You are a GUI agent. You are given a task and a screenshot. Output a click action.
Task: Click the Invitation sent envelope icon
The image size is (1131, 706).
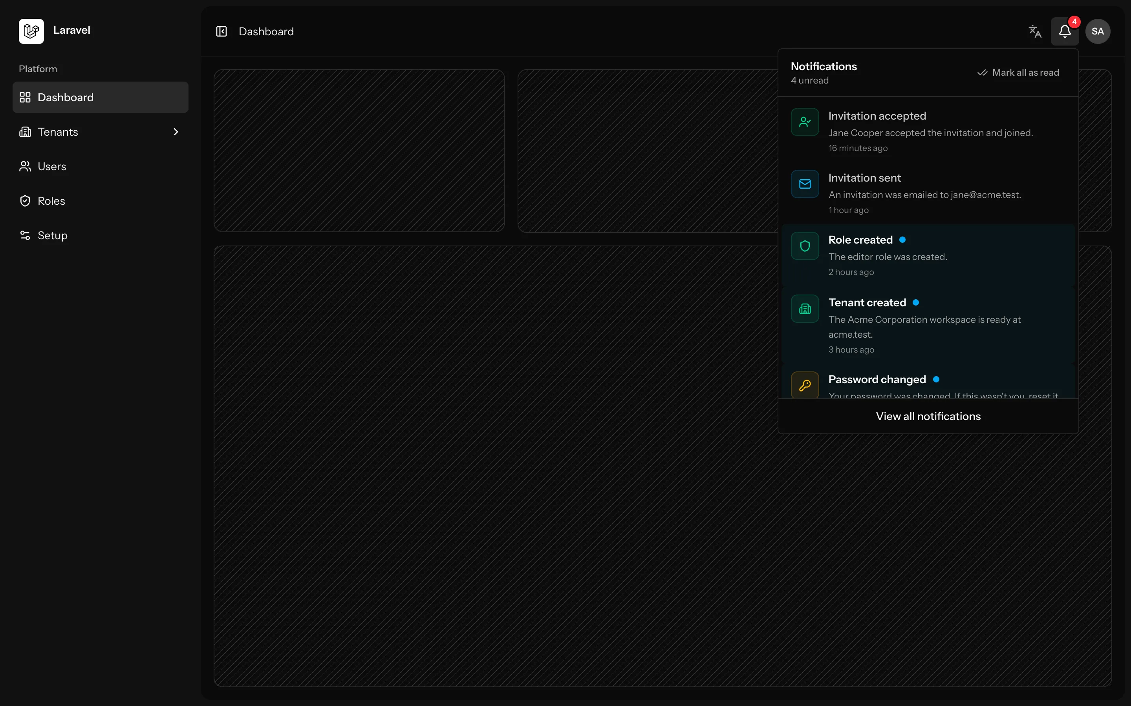805,184
